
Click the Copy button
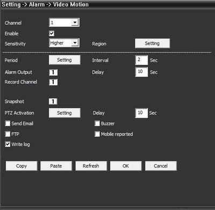coord(21,166)
